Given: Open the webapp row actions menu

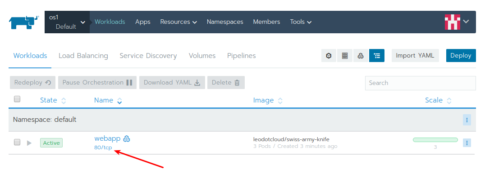Looking at the screenshot, I should (x=467, y=143).
